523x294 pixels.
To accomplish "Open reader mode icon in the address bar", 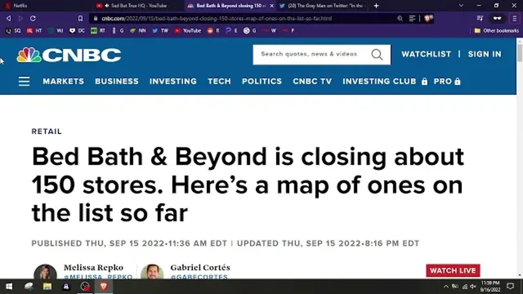I will tap(412, 18).
